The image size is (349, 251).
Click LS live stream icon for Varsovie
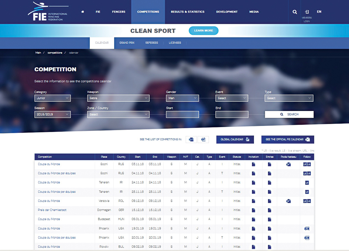tap(309, 201)
